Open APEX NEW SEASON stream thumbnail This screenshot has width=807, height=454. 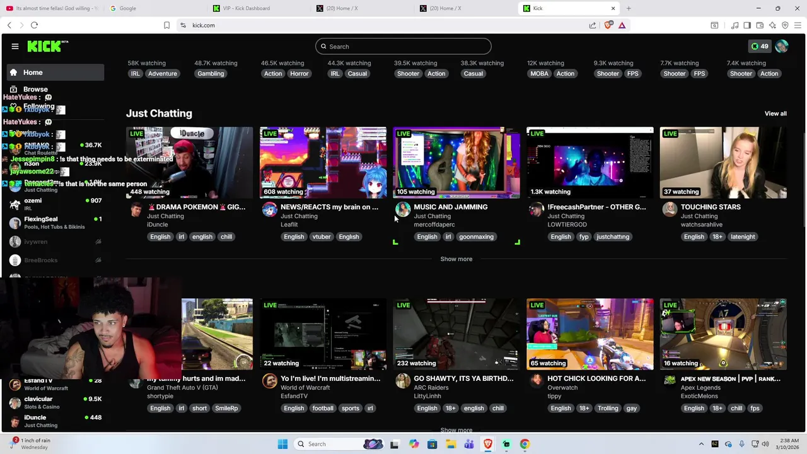pos(723,334)
